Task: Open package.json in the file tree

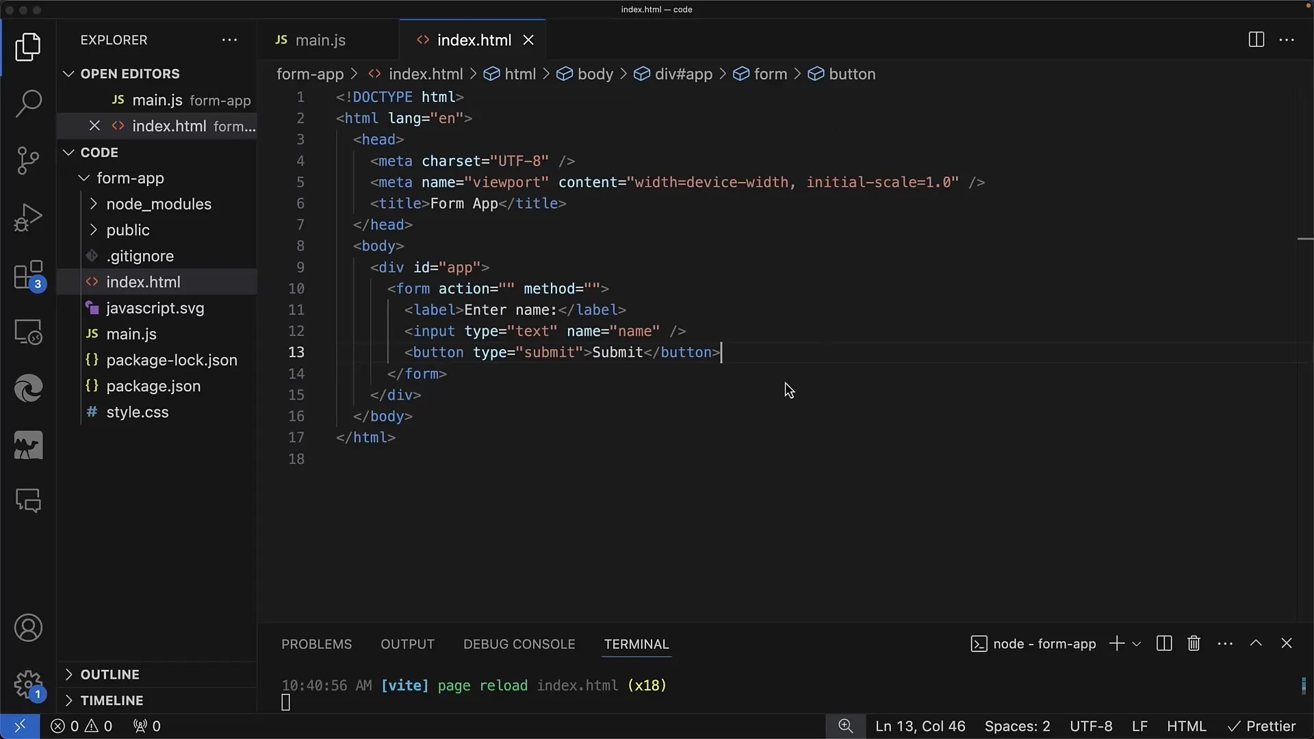Action: pyautogui.click(x=157, y=386)
